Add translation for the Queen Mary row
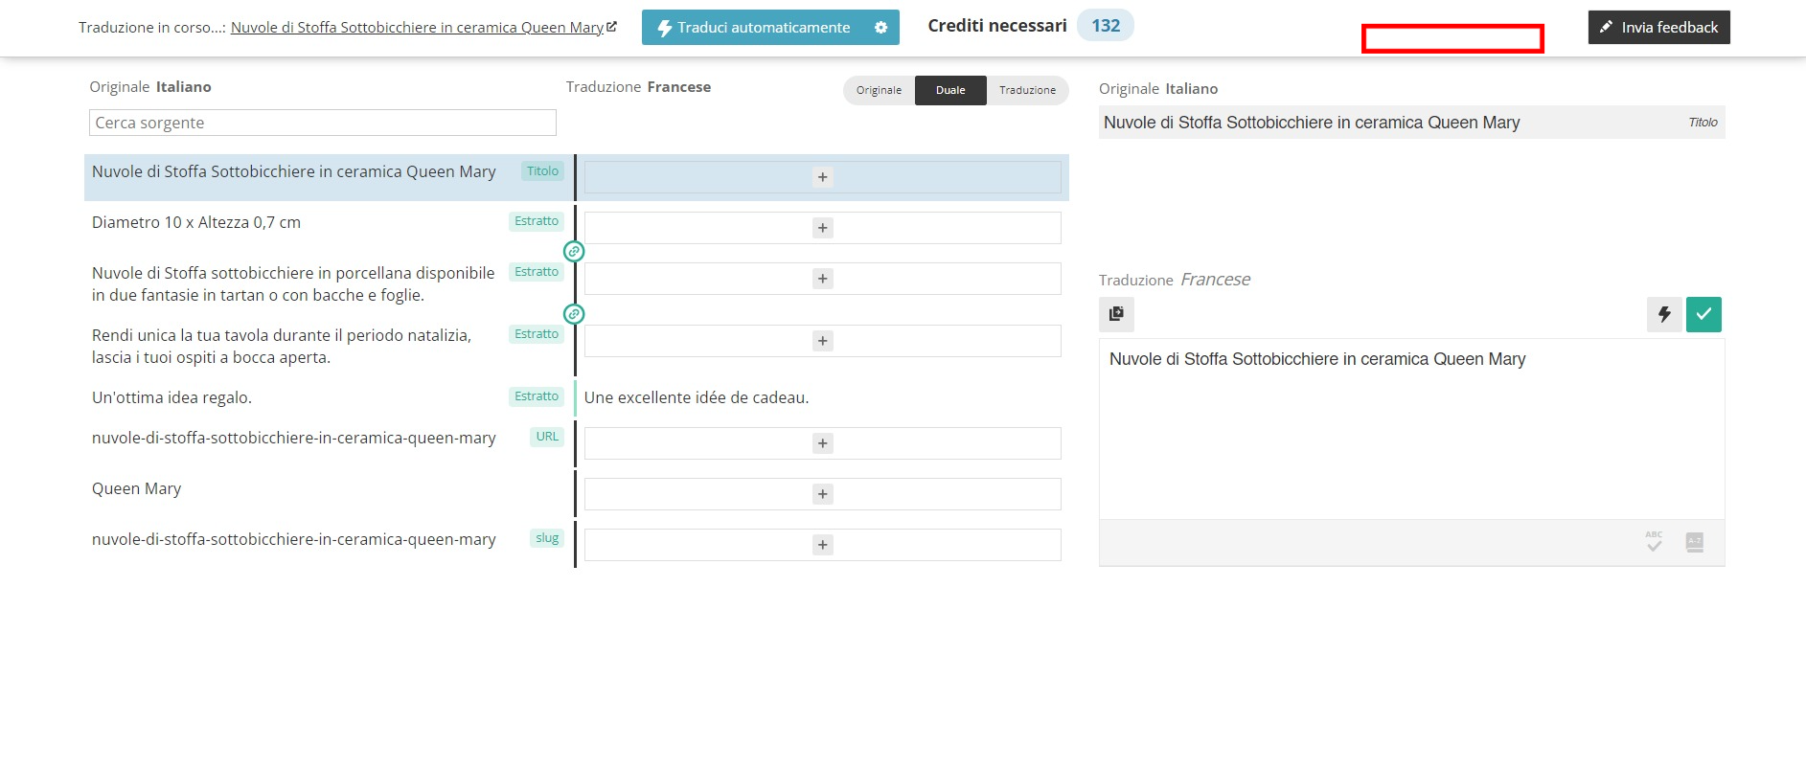The width and height of the screenshot is (1806, 768). tap(822, 494)
